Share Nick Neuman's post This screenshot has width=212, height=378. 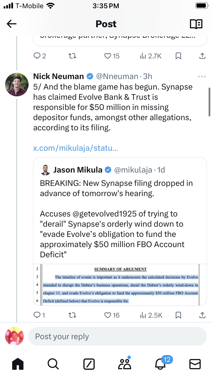click(x=202, y=315)
